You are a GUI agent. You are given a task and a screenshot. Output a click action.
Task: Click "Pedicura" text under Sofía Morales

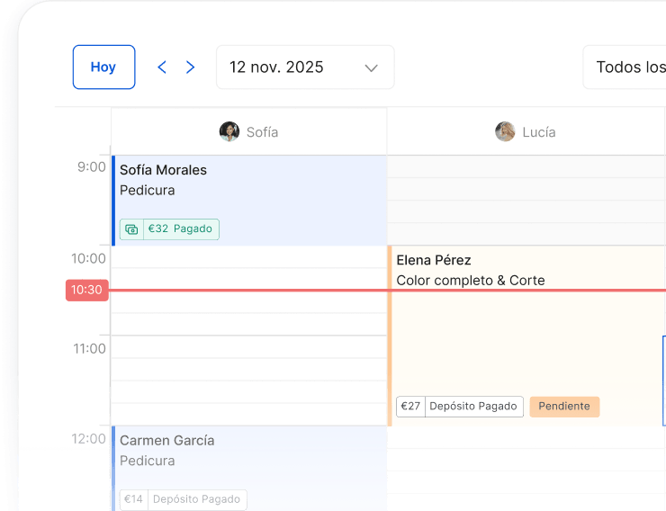[x=147, y=191]
